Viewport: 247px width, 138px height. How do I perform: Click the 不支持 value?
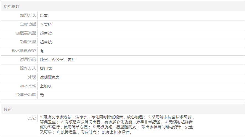pos(46,24)
